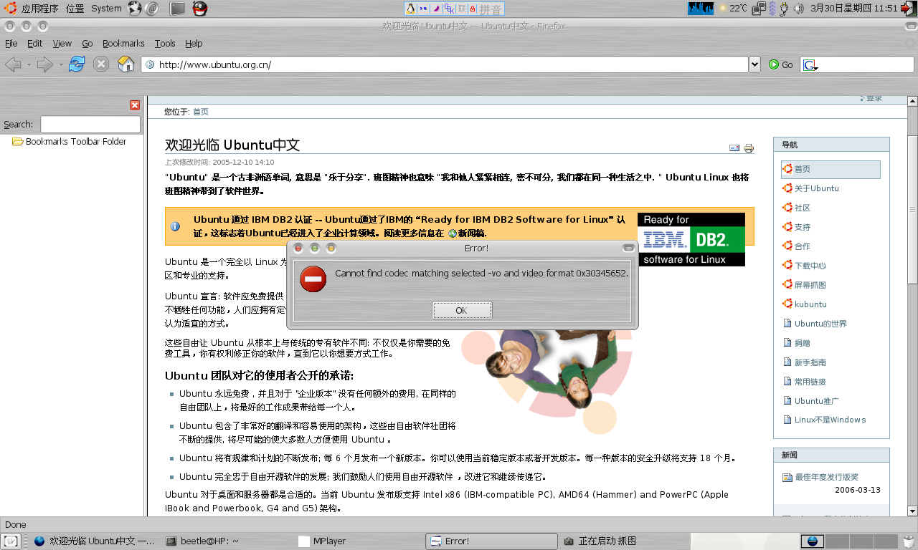Open the Bookmarks menu
Image resolution: width=918 pixels, height=550 pixels.
[123, 43]
